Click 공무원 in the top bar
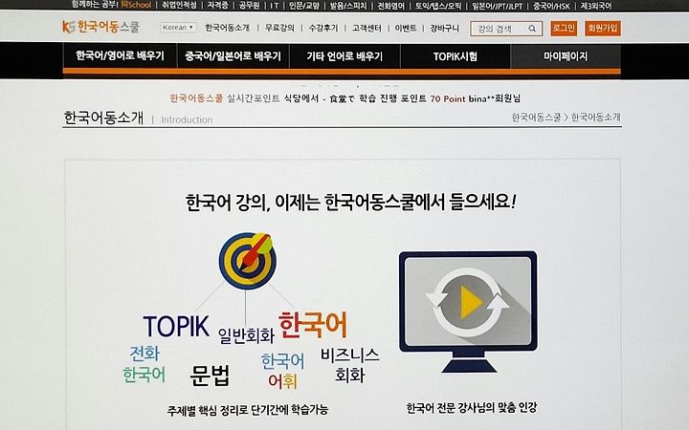This screenshot has height=430, width=689. tap(249, 6)
